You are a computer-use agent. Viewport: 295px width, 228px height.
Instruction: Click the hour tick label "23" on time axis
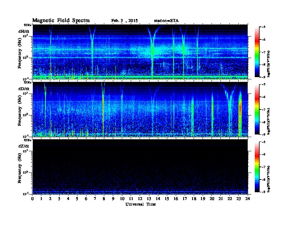(239, 199)
